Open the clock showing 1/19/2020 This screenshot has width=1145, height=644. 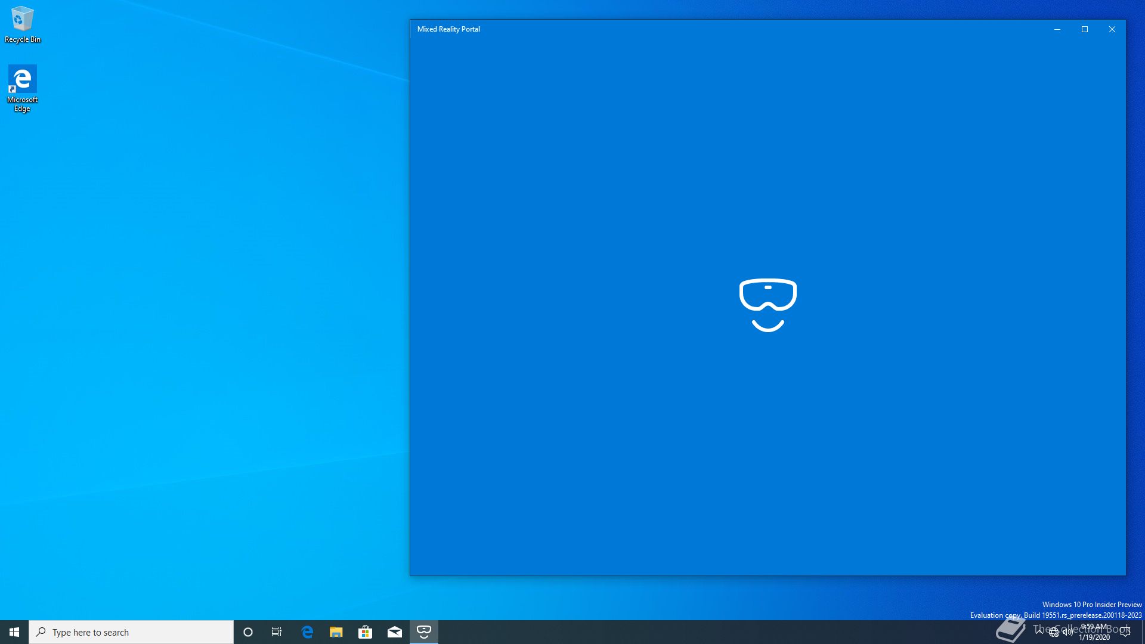pyautogui.click(x=1094, y=632)
